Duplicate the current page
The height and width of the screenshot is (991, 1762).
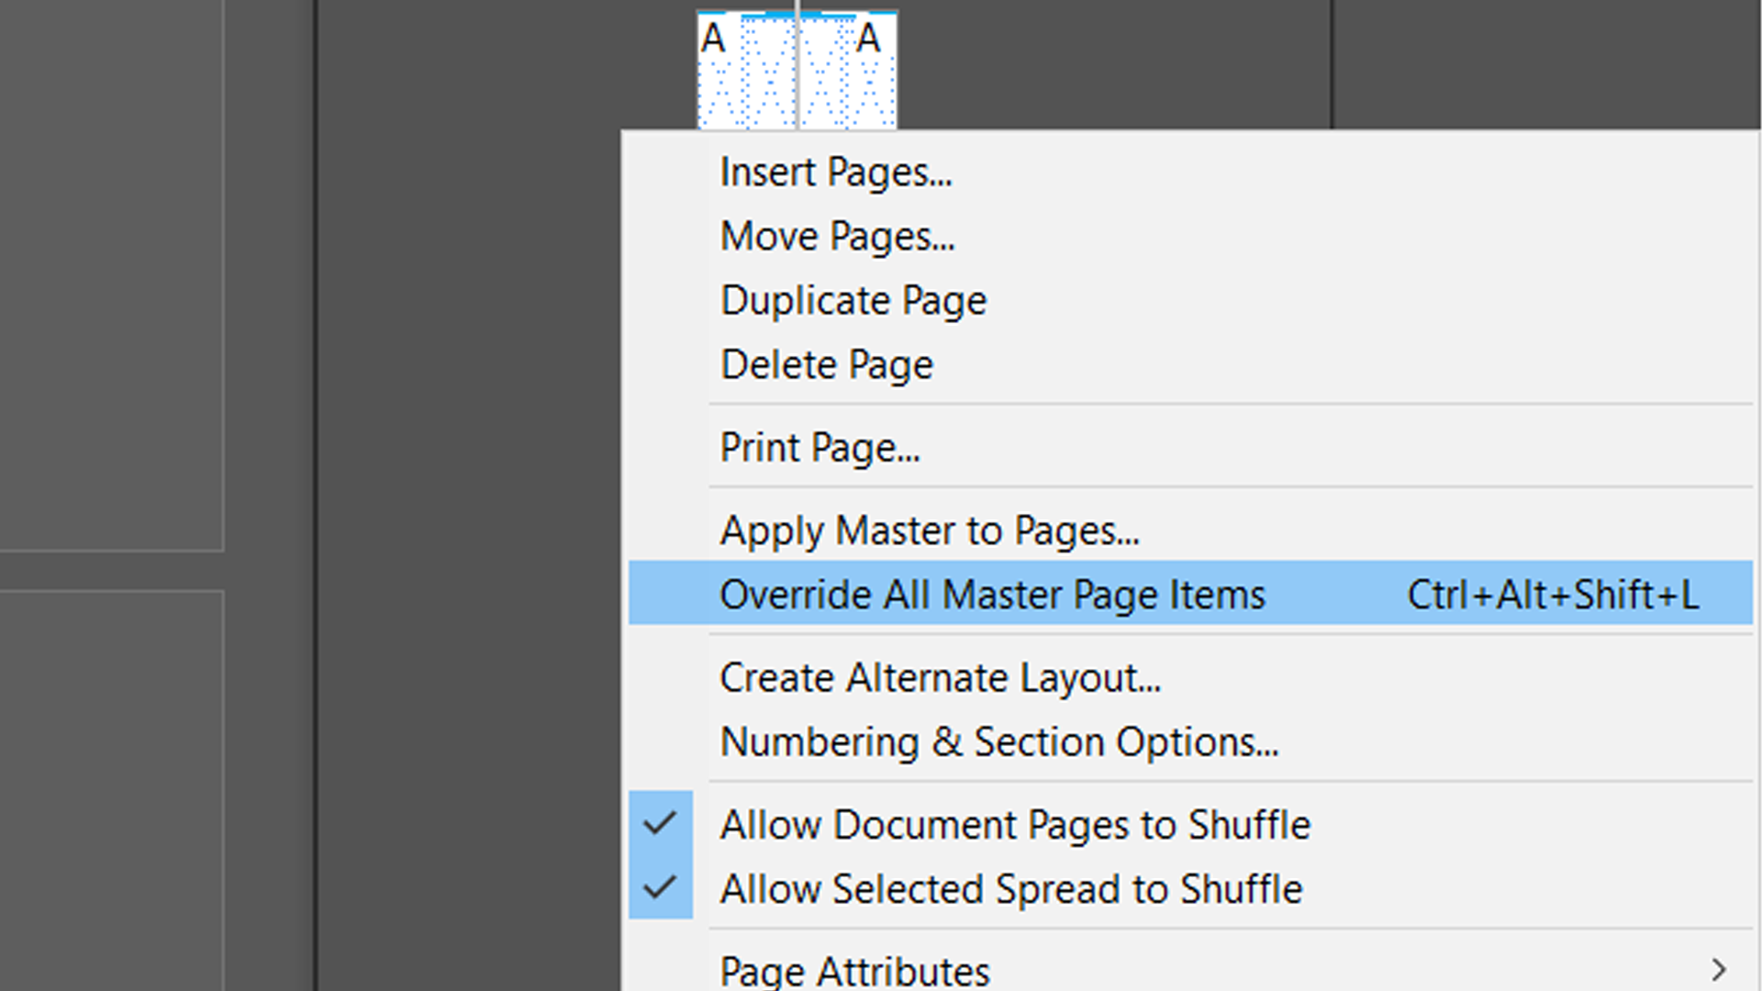point(853,299)
